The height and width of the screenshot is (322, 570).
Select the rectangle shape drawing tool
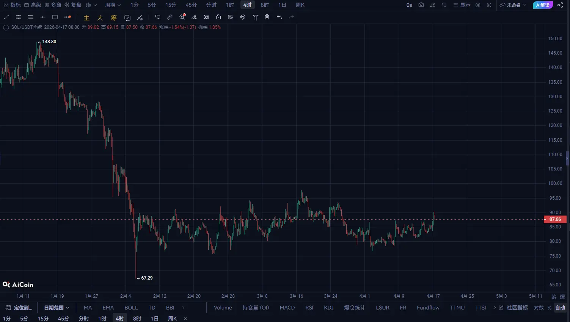55,17
